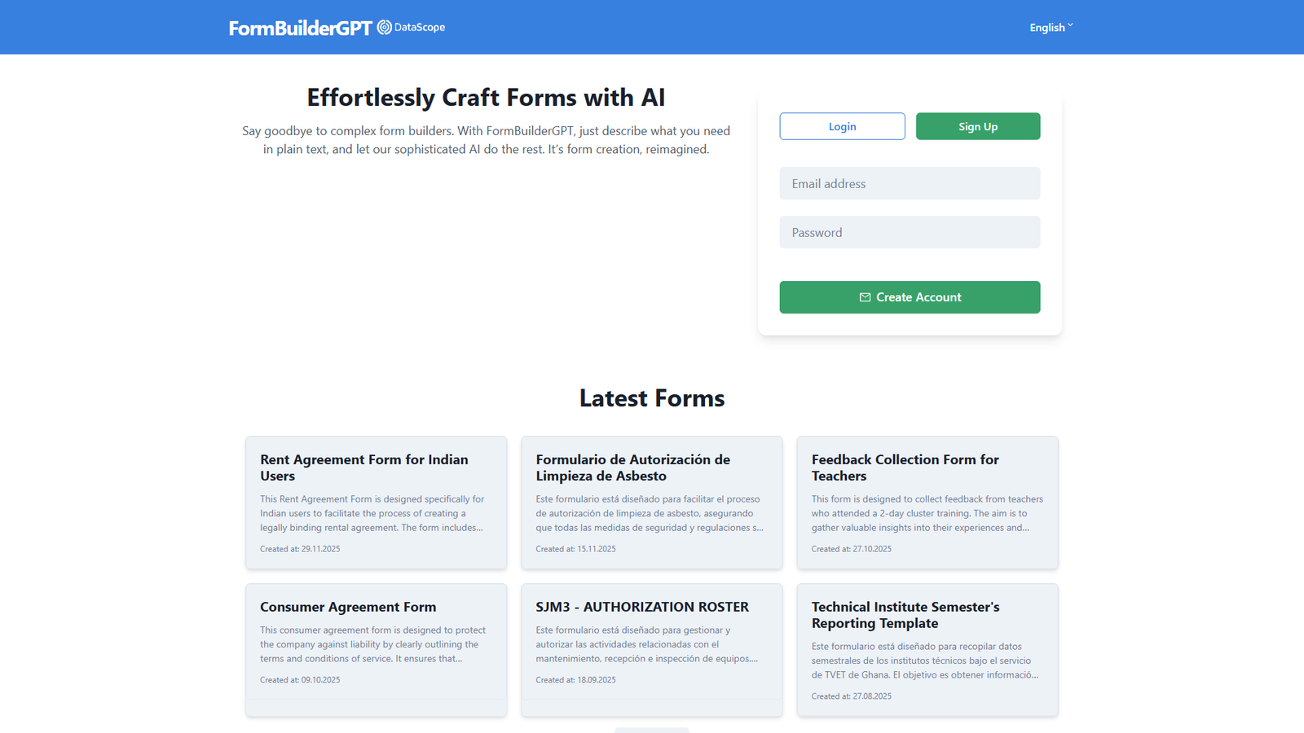Viewport: 1304px width, 733px height.
Task: Click the Asbesto form description text
Action: tap(650, 513)
